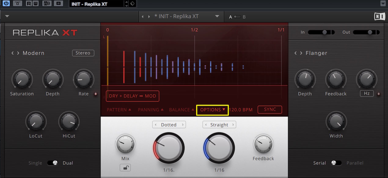Click the Flanger Depth knob
This screenshot has height=178, width=388.
[305, 80]
